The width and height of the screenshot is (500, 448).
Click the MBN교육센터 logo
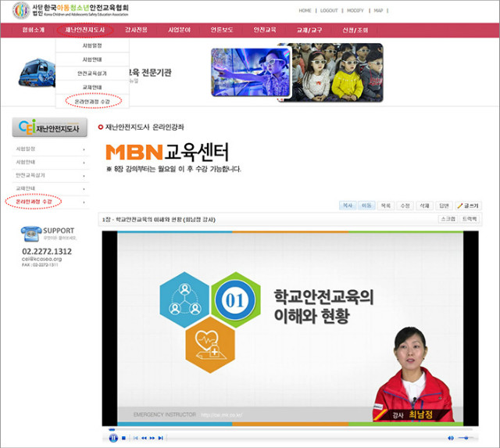[167, 152]
